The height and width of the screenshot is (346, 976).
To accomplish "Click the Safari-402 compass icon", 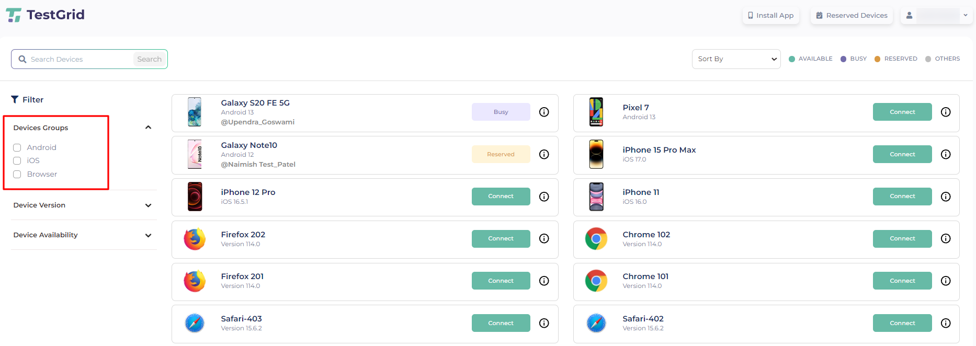I will click(x=596, y=323).
